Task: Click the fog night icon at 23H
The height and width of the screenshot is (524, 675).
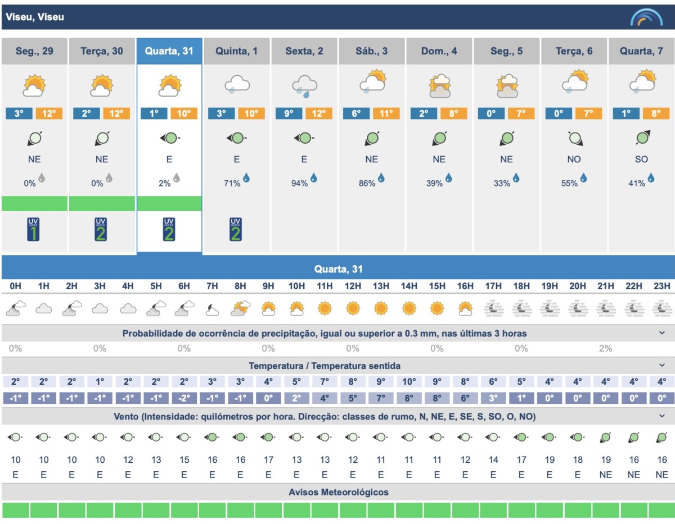Action: pyautogui.click(x=661, y=308)
